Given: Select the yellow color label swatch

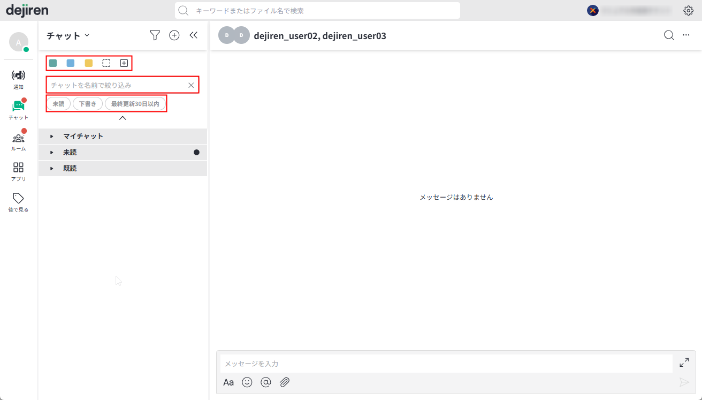Looking at the screenshot, I should pyautogui.click(x=89, y=63).
